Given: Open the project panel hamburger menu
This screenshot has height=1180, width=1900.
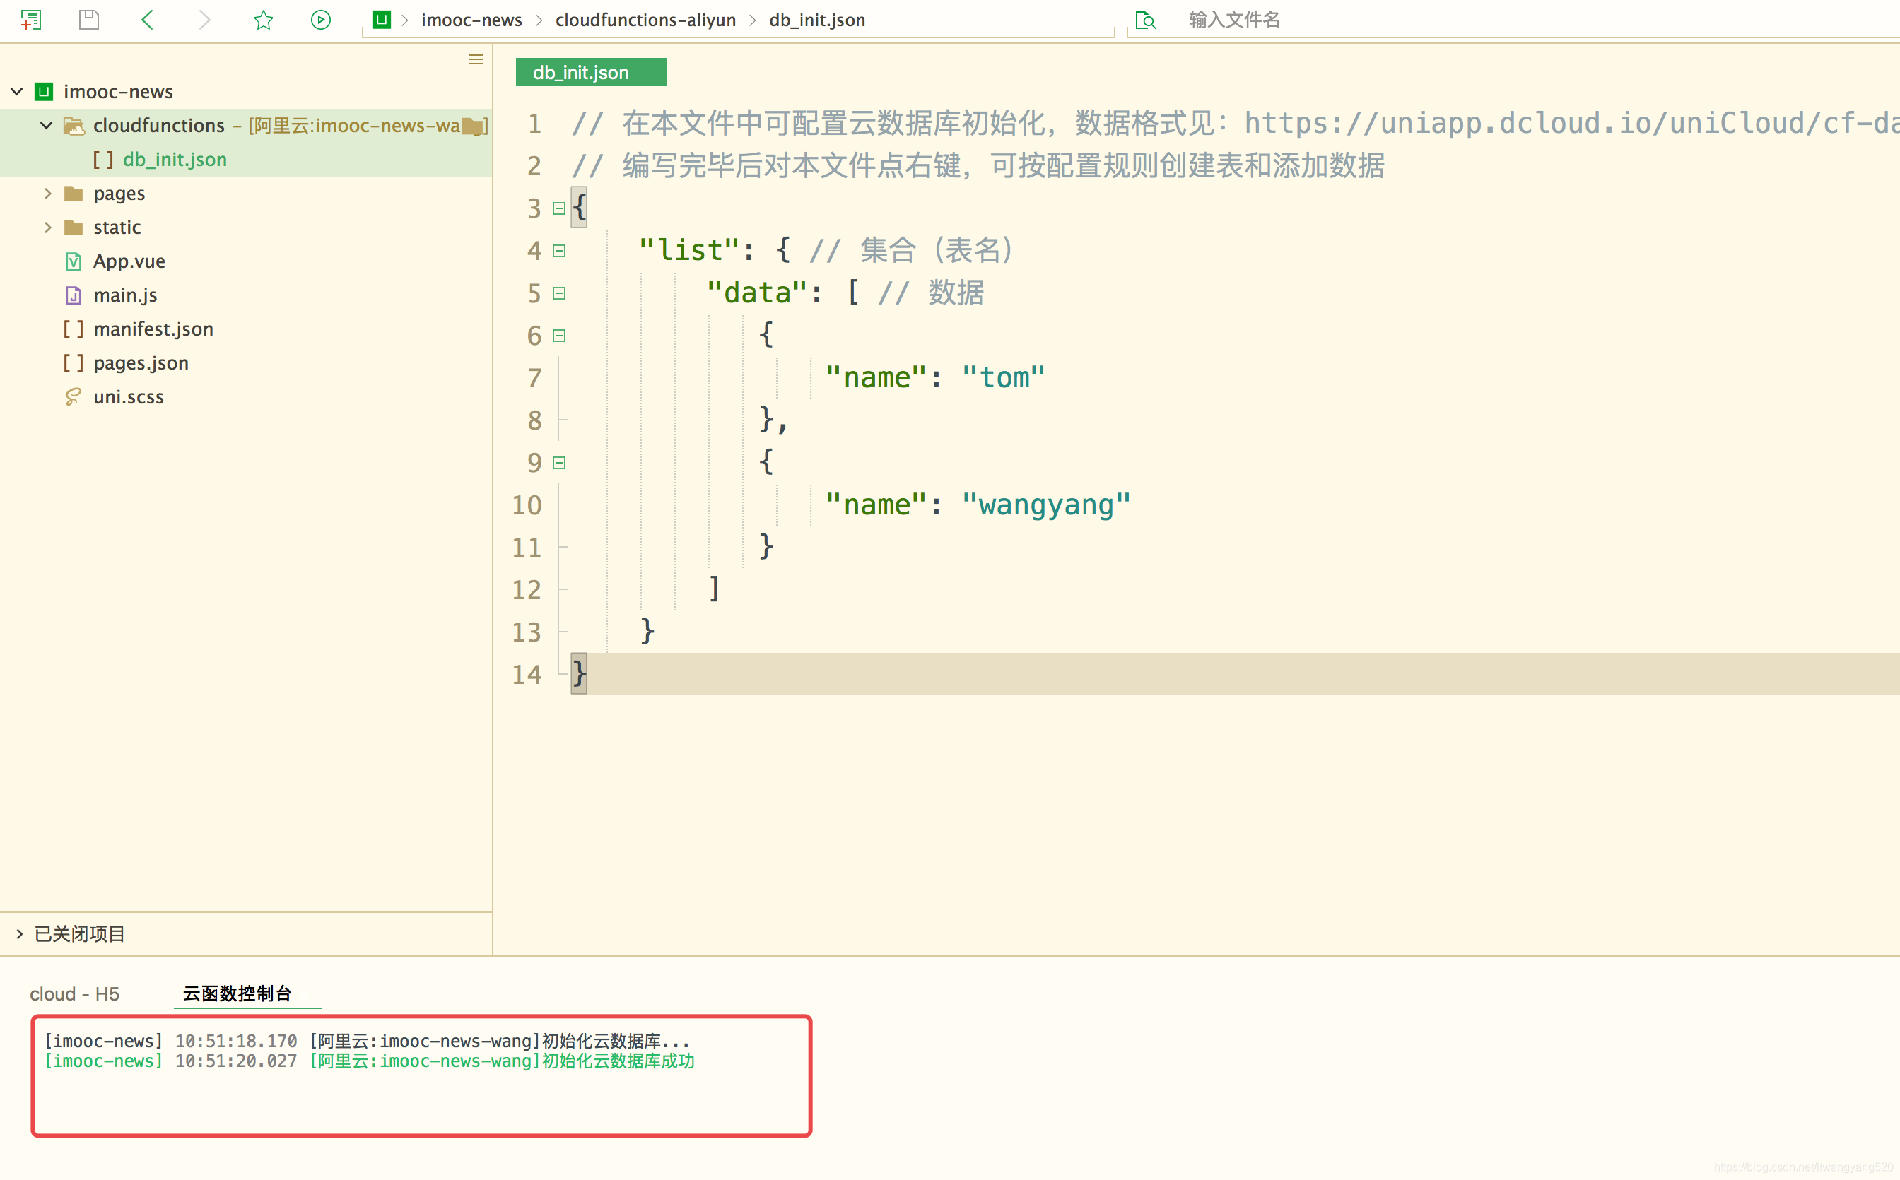Looking at the screenshot, I should coord(476,59).
